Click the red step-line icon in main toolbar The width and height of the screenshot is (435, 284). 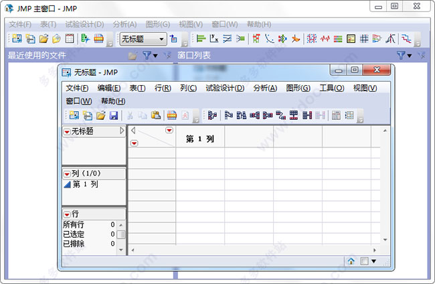coord(406,38)
